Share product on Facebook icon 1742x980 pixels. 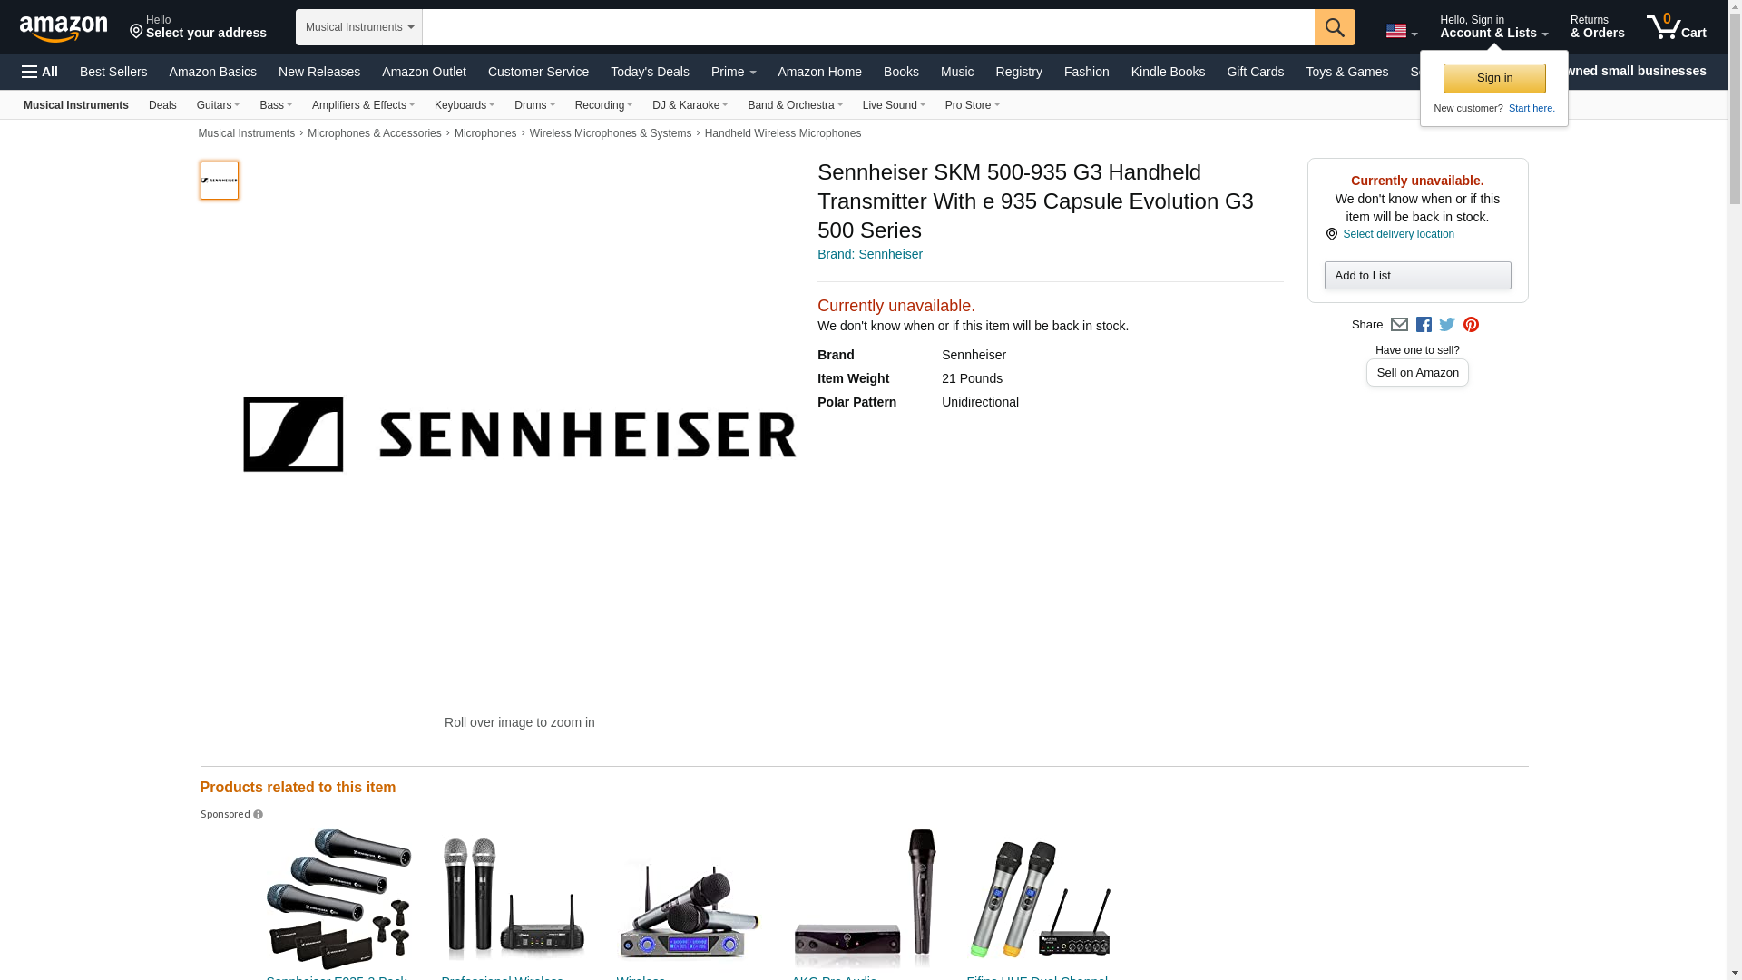click(x=1424, y=325)
